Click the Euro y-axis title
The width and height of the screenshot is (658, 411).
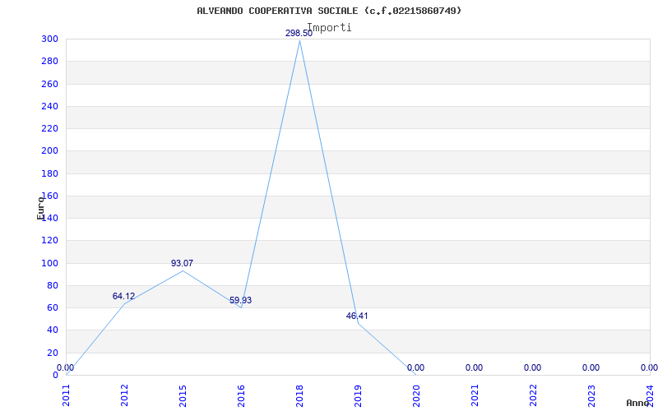click(x=40, y=208)
